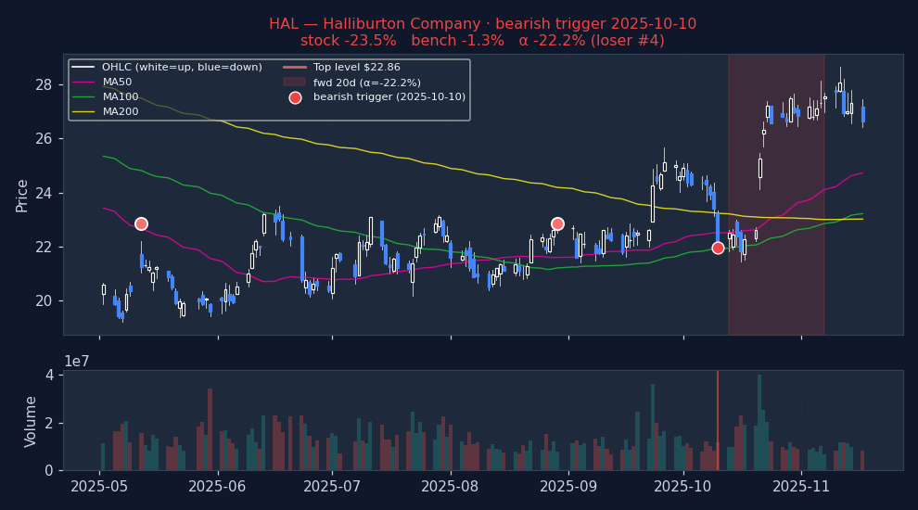Image resolution: width=918 pixels, height=510 pixels.
Task: Click the 2025-11 x-axis date label
Action: (801, 487)
